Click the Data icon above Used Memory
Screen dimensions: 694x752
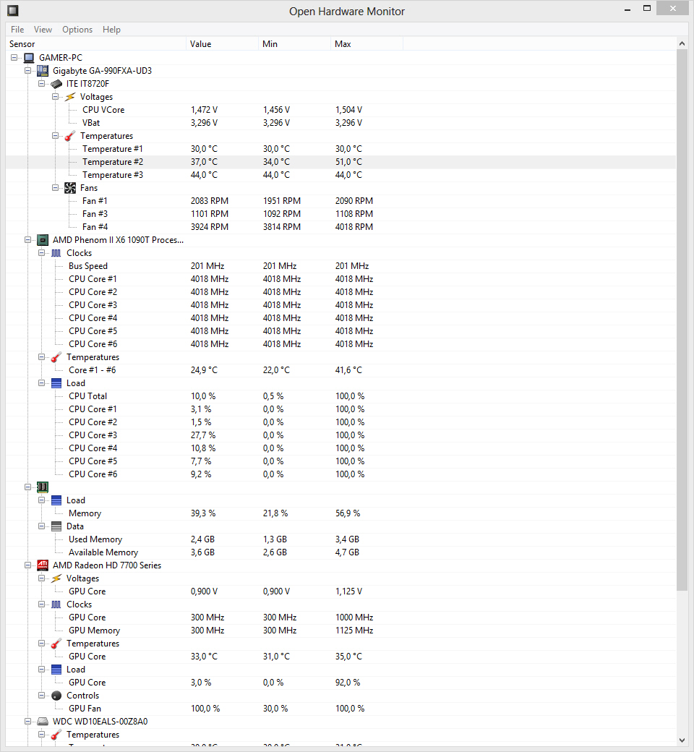[56, 526]
